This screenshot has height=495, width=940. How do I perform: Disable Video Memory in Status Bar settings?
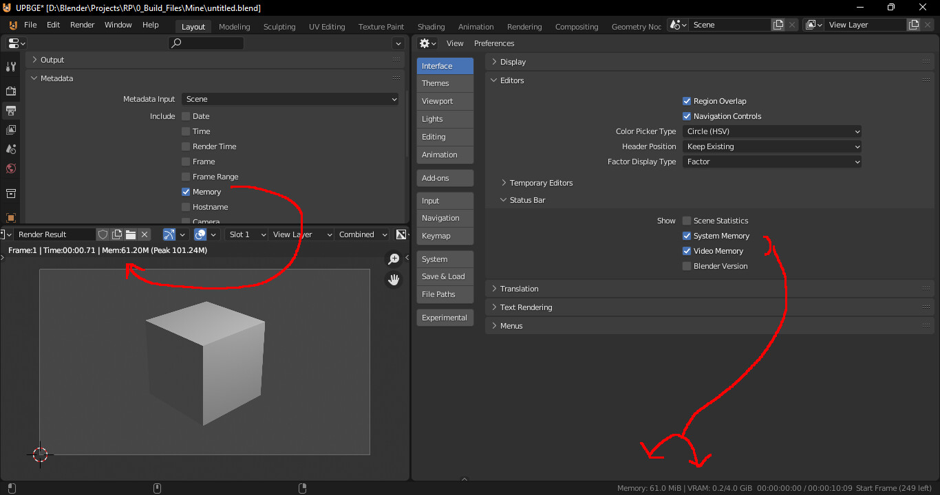point(686,250)
